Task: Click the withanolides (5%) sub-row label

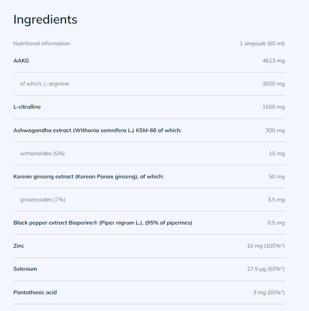Action: point(43,153)
